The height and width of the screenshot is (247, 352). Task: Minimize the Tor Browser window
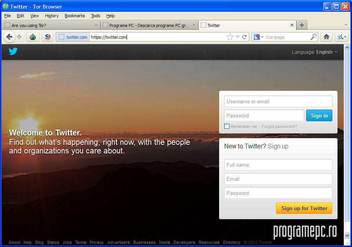tap(327, 7)
